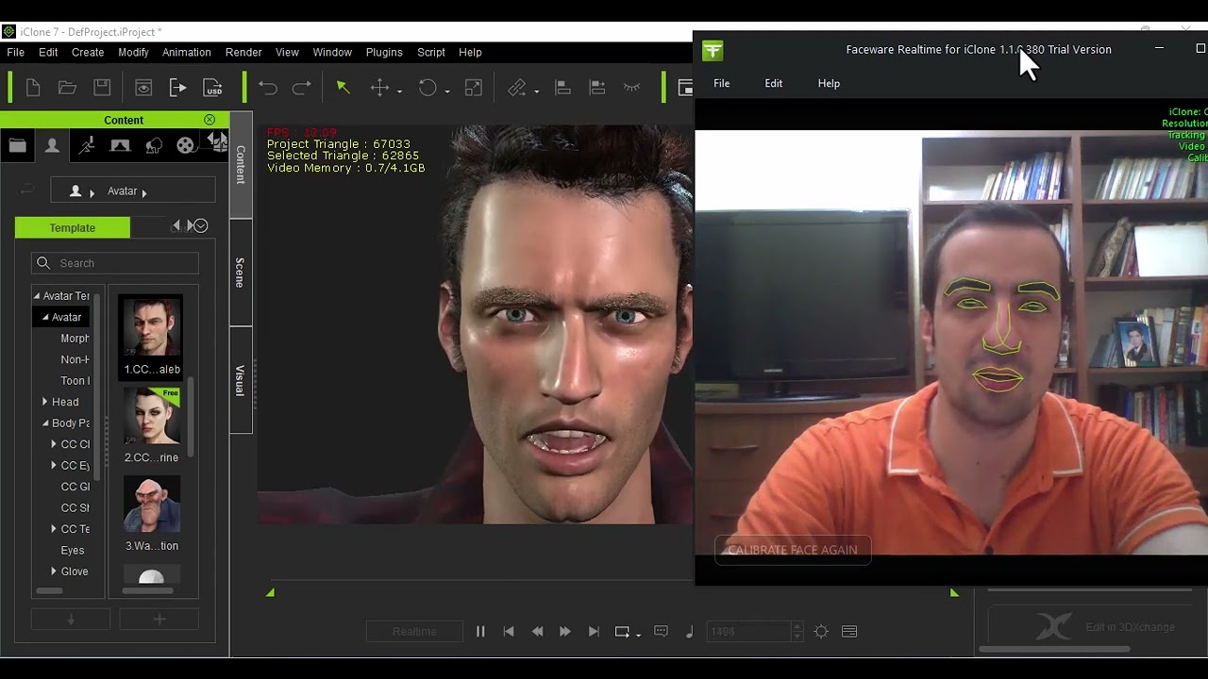Viewport: 1208px width, 679px height.
Task: Open the Project folder tab in Content
Action: click(18, 145)
